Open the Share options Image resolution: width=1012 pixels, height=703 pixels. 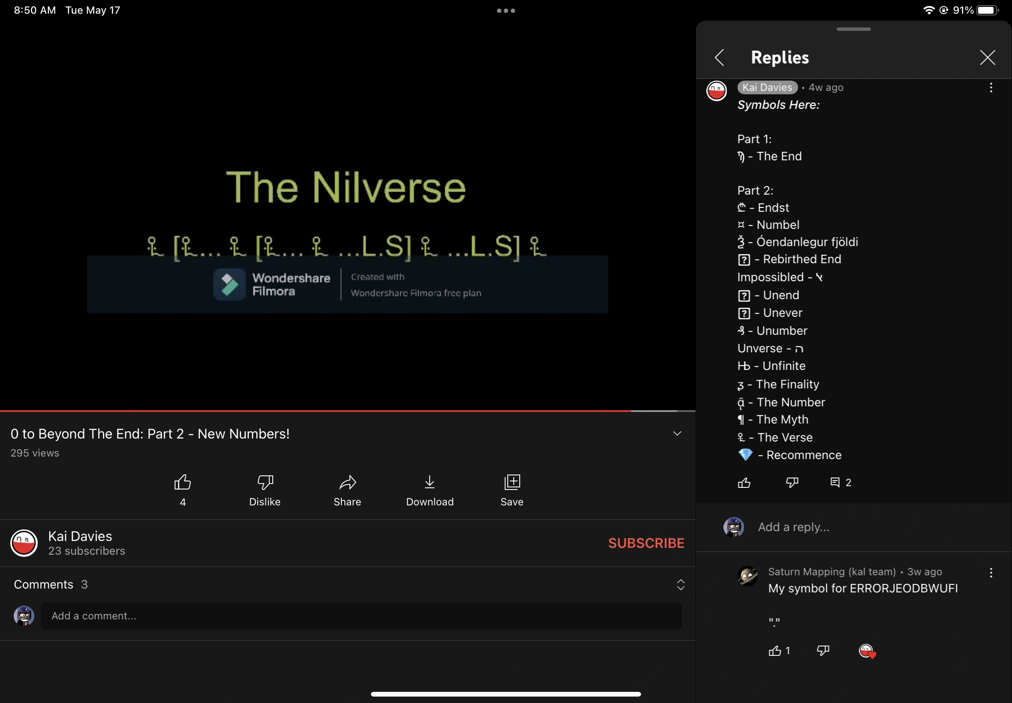click(347, 482)
